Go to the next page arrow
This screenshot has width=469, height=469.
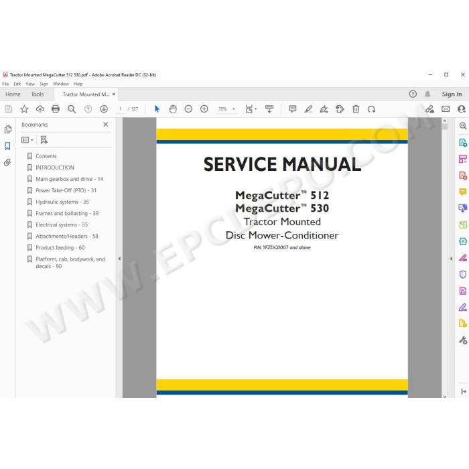click(x=104, y=109)
